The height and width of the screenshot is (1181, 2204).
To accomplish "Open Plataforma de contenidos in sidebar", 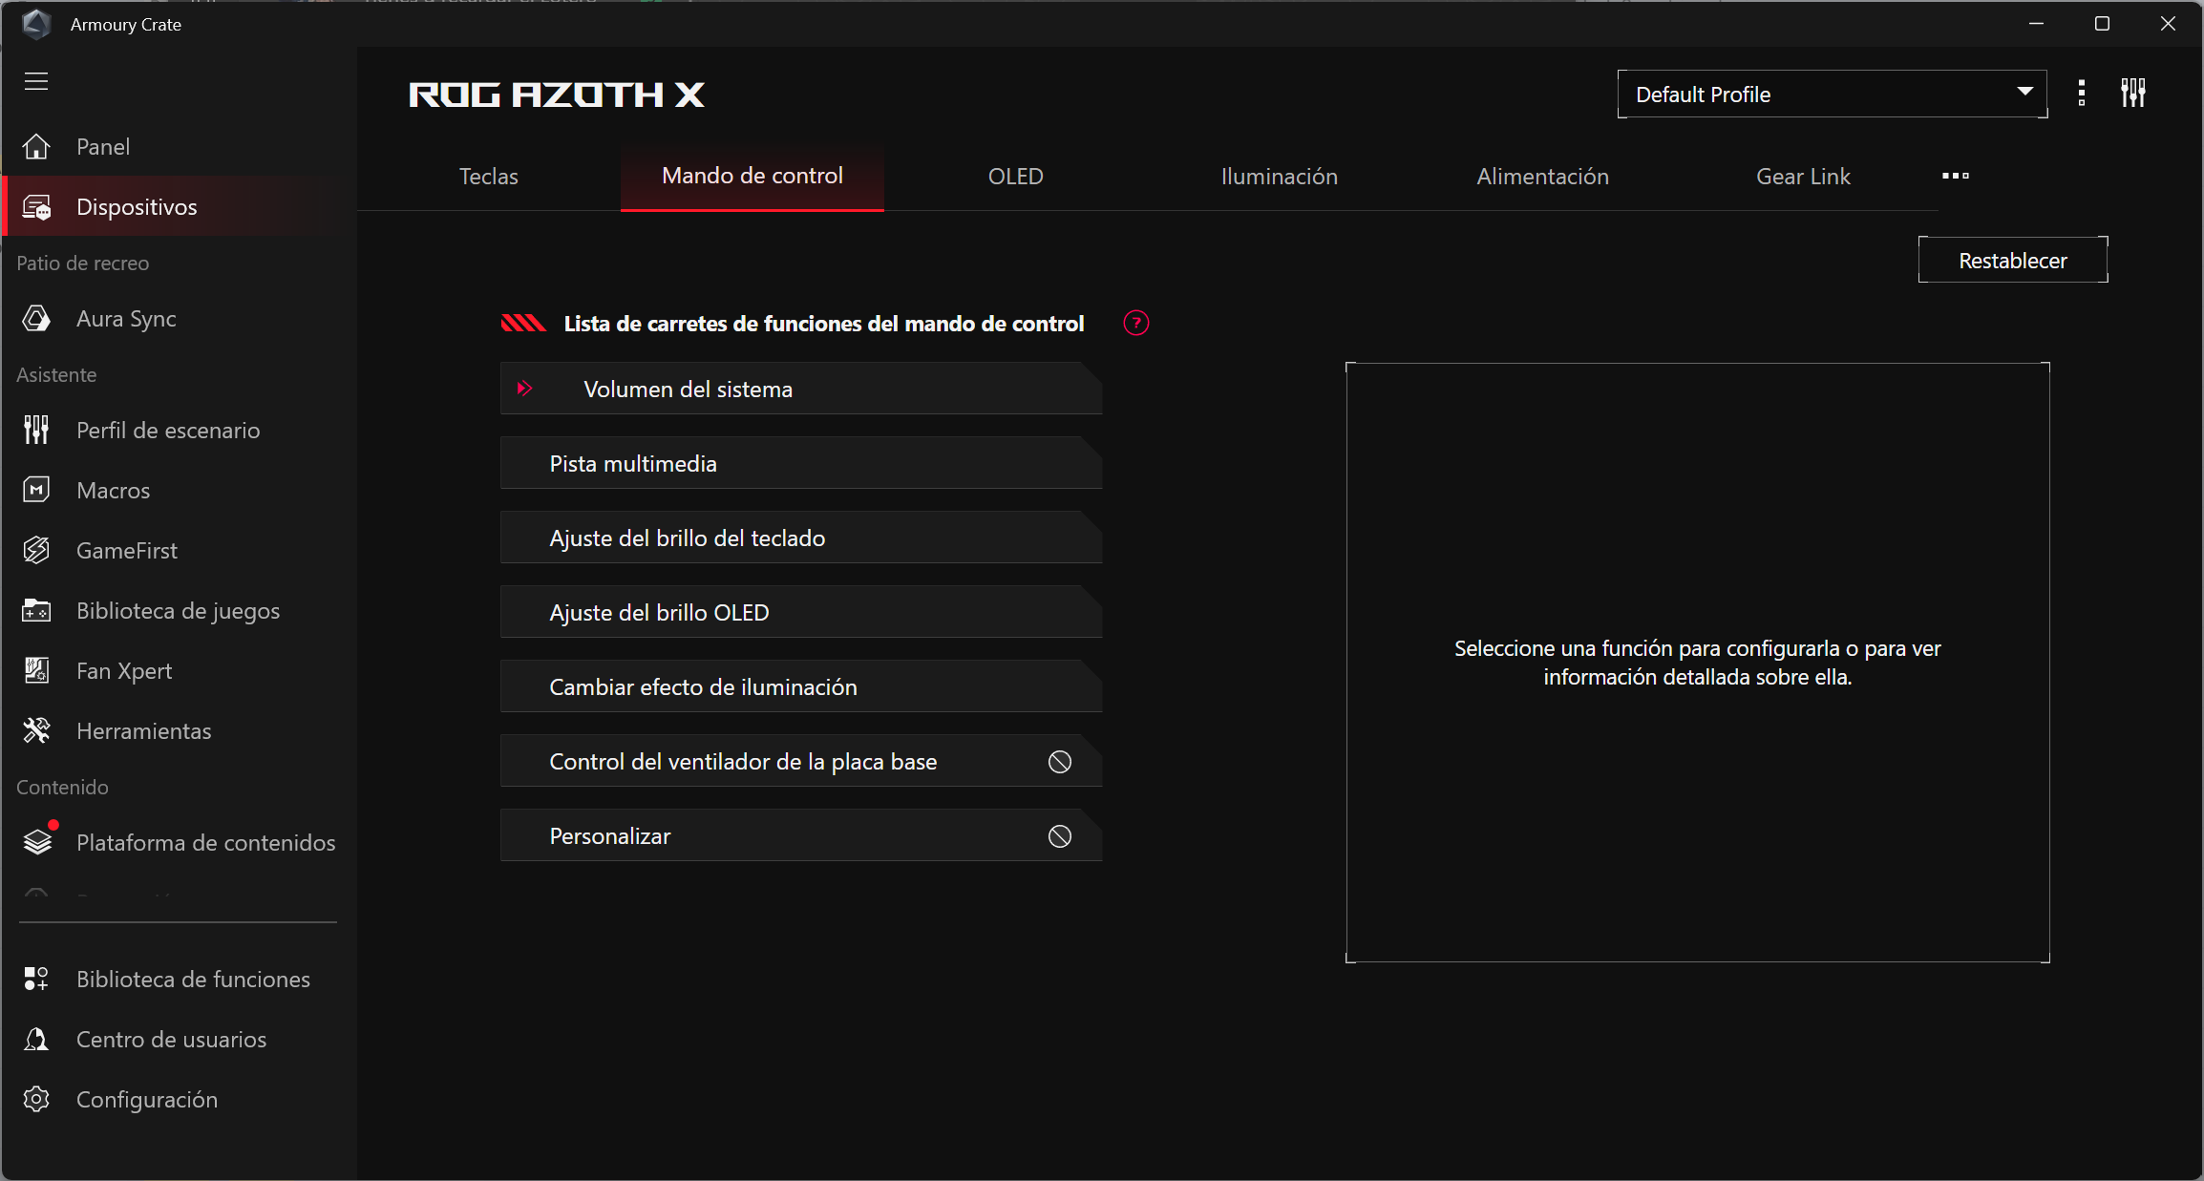I will 180,841.
